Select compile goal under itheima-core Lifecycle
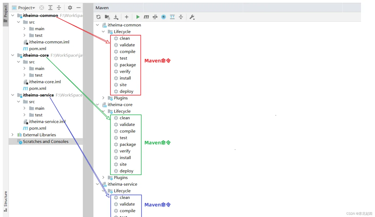The width and height of the screenshot is (375, 217). click(x=125, y=131)
